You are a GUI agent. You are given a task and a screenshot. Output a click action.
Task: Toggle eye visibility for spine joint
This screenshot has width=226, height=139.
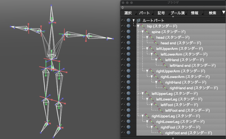(123, 31)
